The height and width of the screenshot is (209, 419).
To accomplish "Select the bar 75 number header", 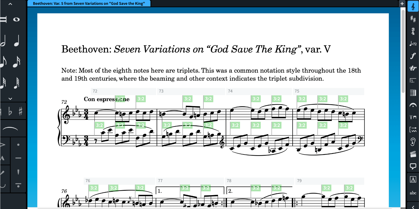I will click(x=328, y=91).
